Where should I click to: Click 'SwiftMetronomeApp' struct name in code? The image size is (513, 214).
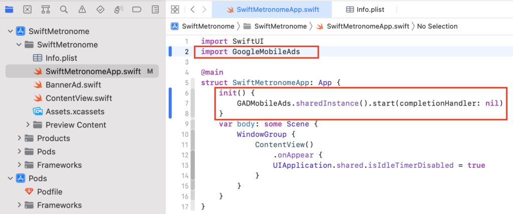tap(271, 82)
